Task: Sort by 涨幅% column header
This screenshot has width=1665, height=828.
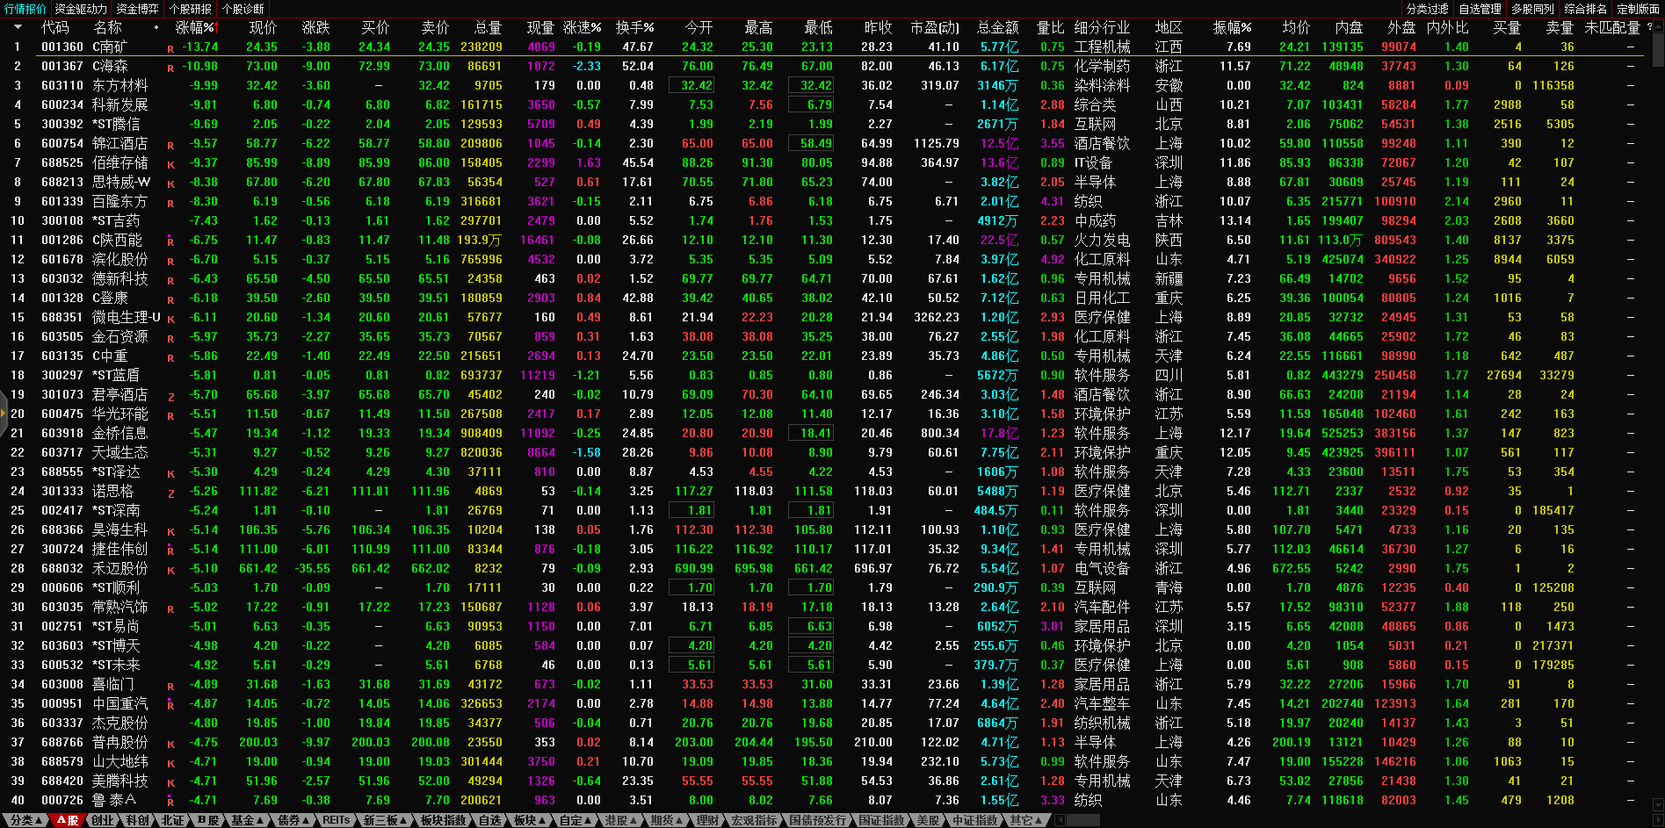Action: point(195,28)
